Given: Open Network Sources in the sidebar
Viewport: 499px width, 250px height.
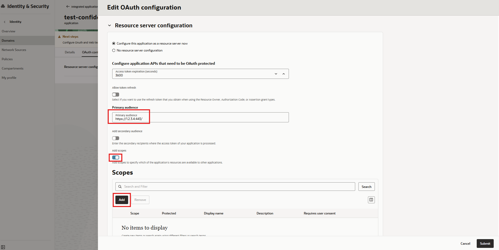Looking at the screenshot, I should click(14, 50).
